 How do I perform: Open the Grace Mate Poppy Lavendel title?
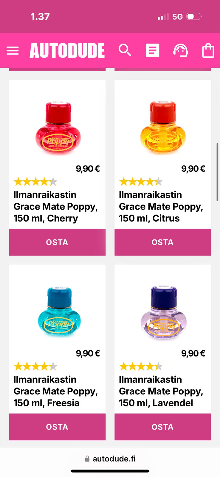click(161, 391)
